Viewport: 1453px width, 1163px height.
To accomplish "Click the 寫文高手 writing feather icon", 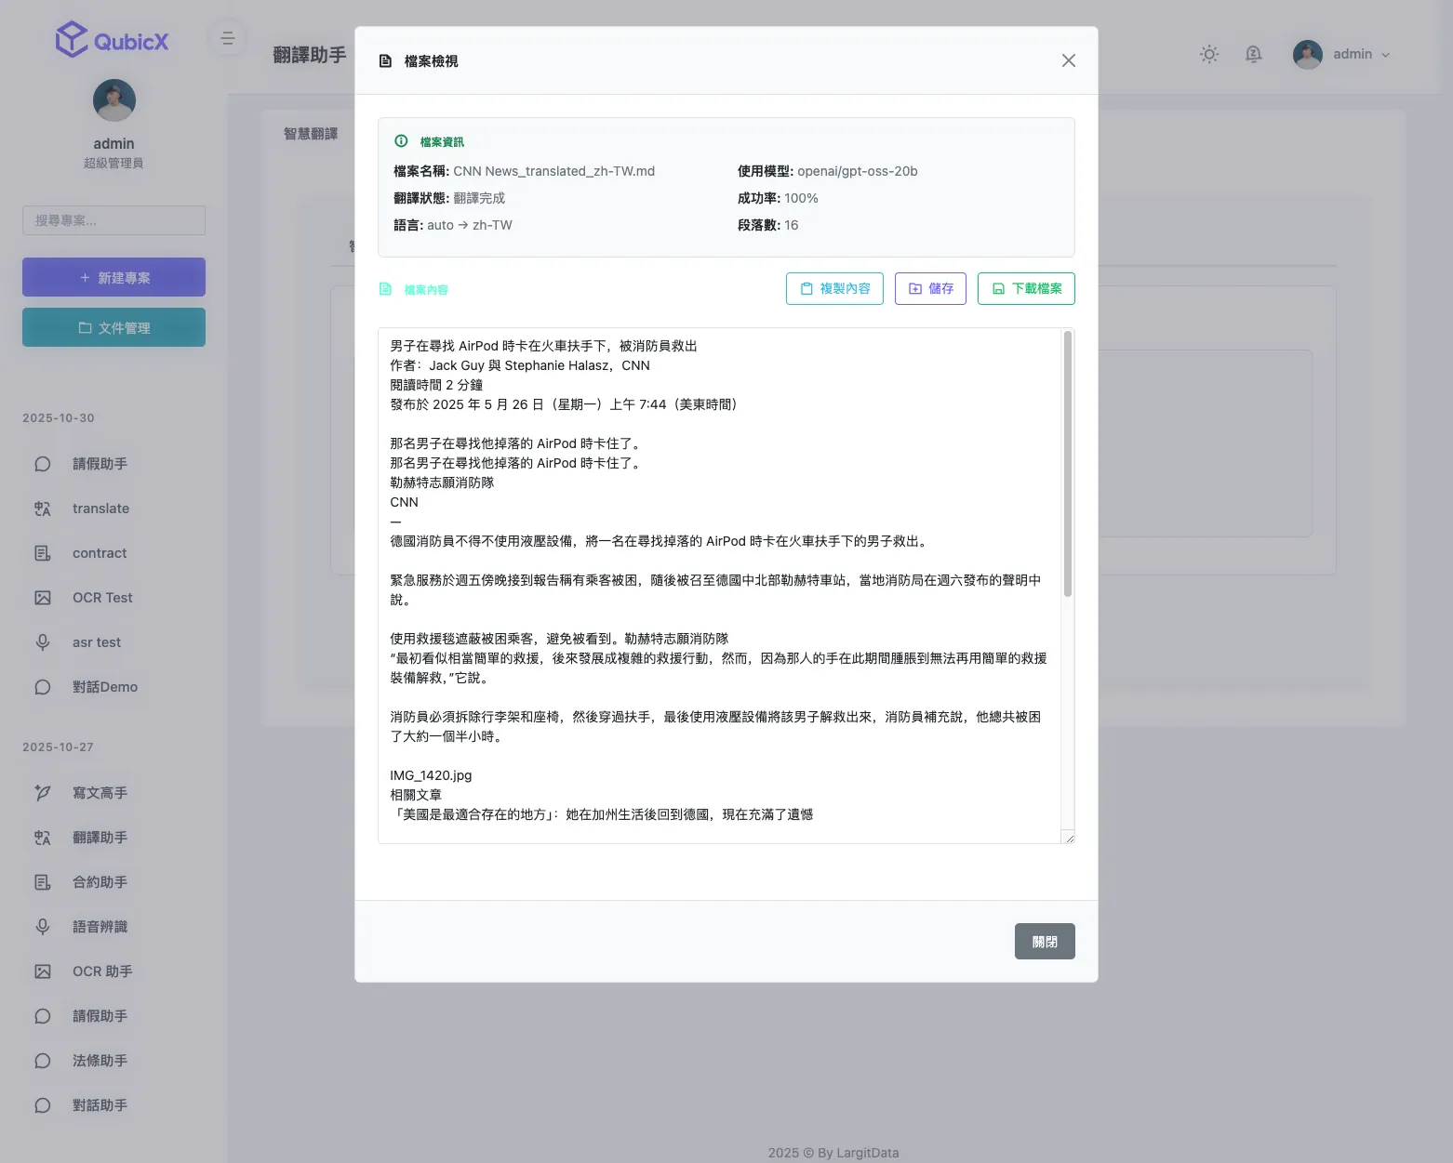I will pyautogui.click(x=43, y=793).
